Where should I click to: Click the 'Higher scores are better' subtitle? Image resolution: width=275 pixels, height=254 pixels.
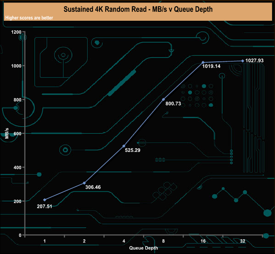coord(29,18)
